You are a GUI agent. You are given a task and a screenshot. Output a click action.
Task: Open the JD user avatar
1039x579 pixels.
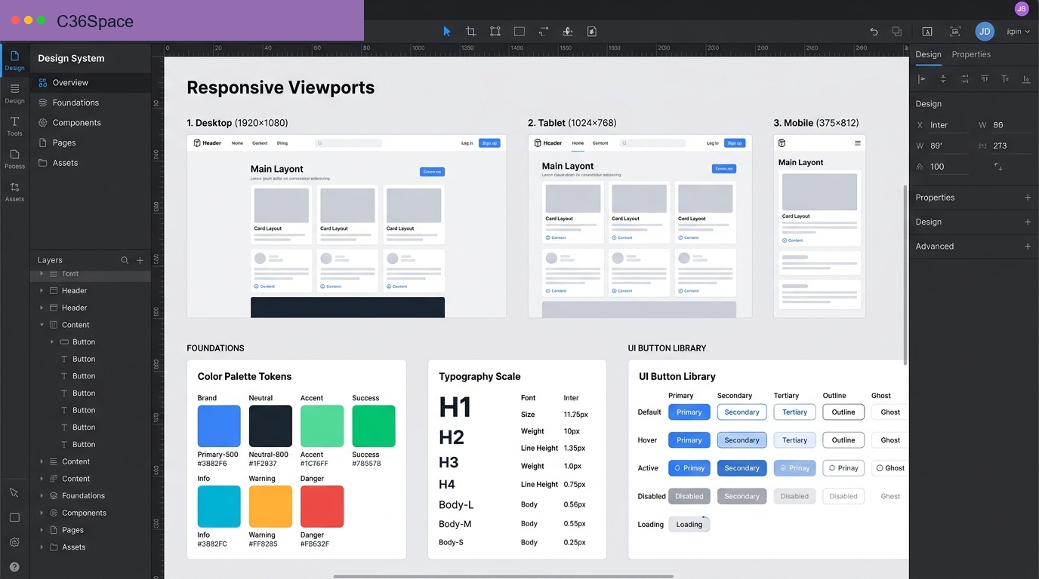pos(985,32)
